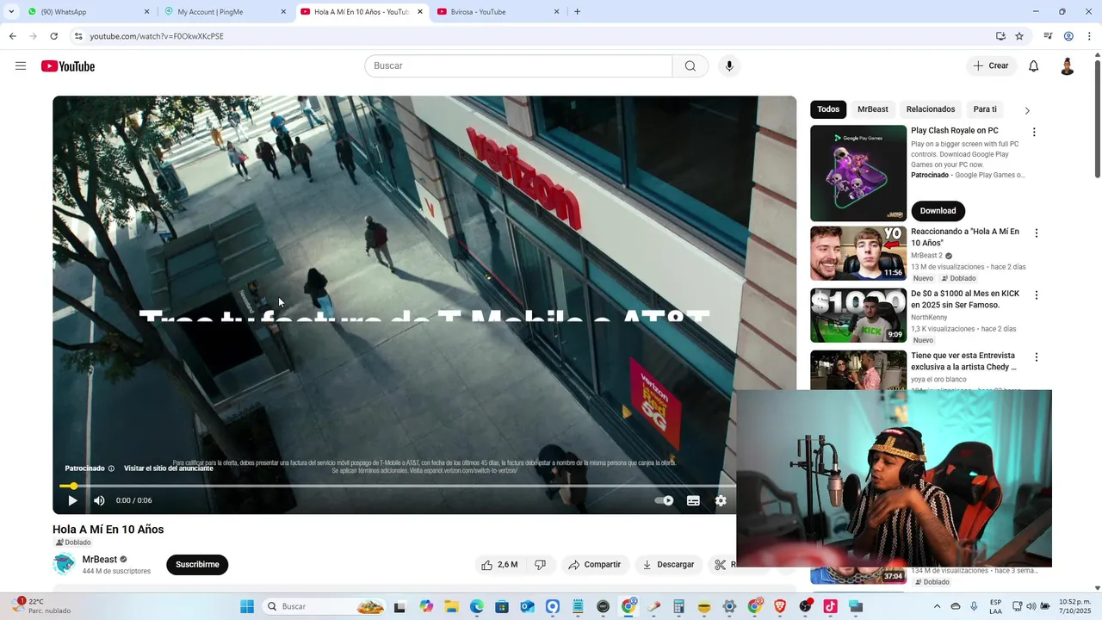Switch to the WhatsApp browser tab
This screenshot has height=620, width=1102.
point(87,12)
